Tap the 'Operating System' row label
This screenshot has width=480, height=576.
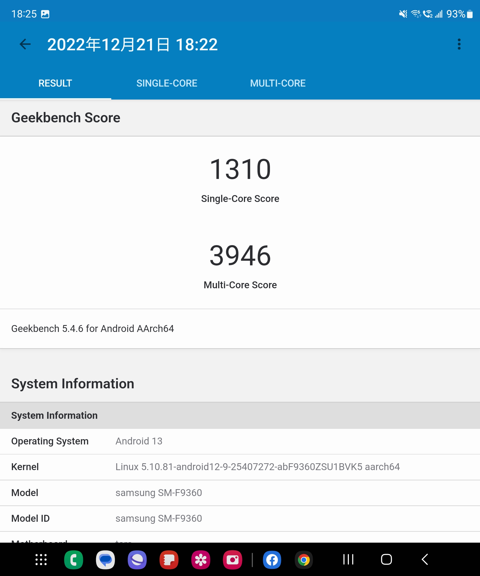[50, 441]
